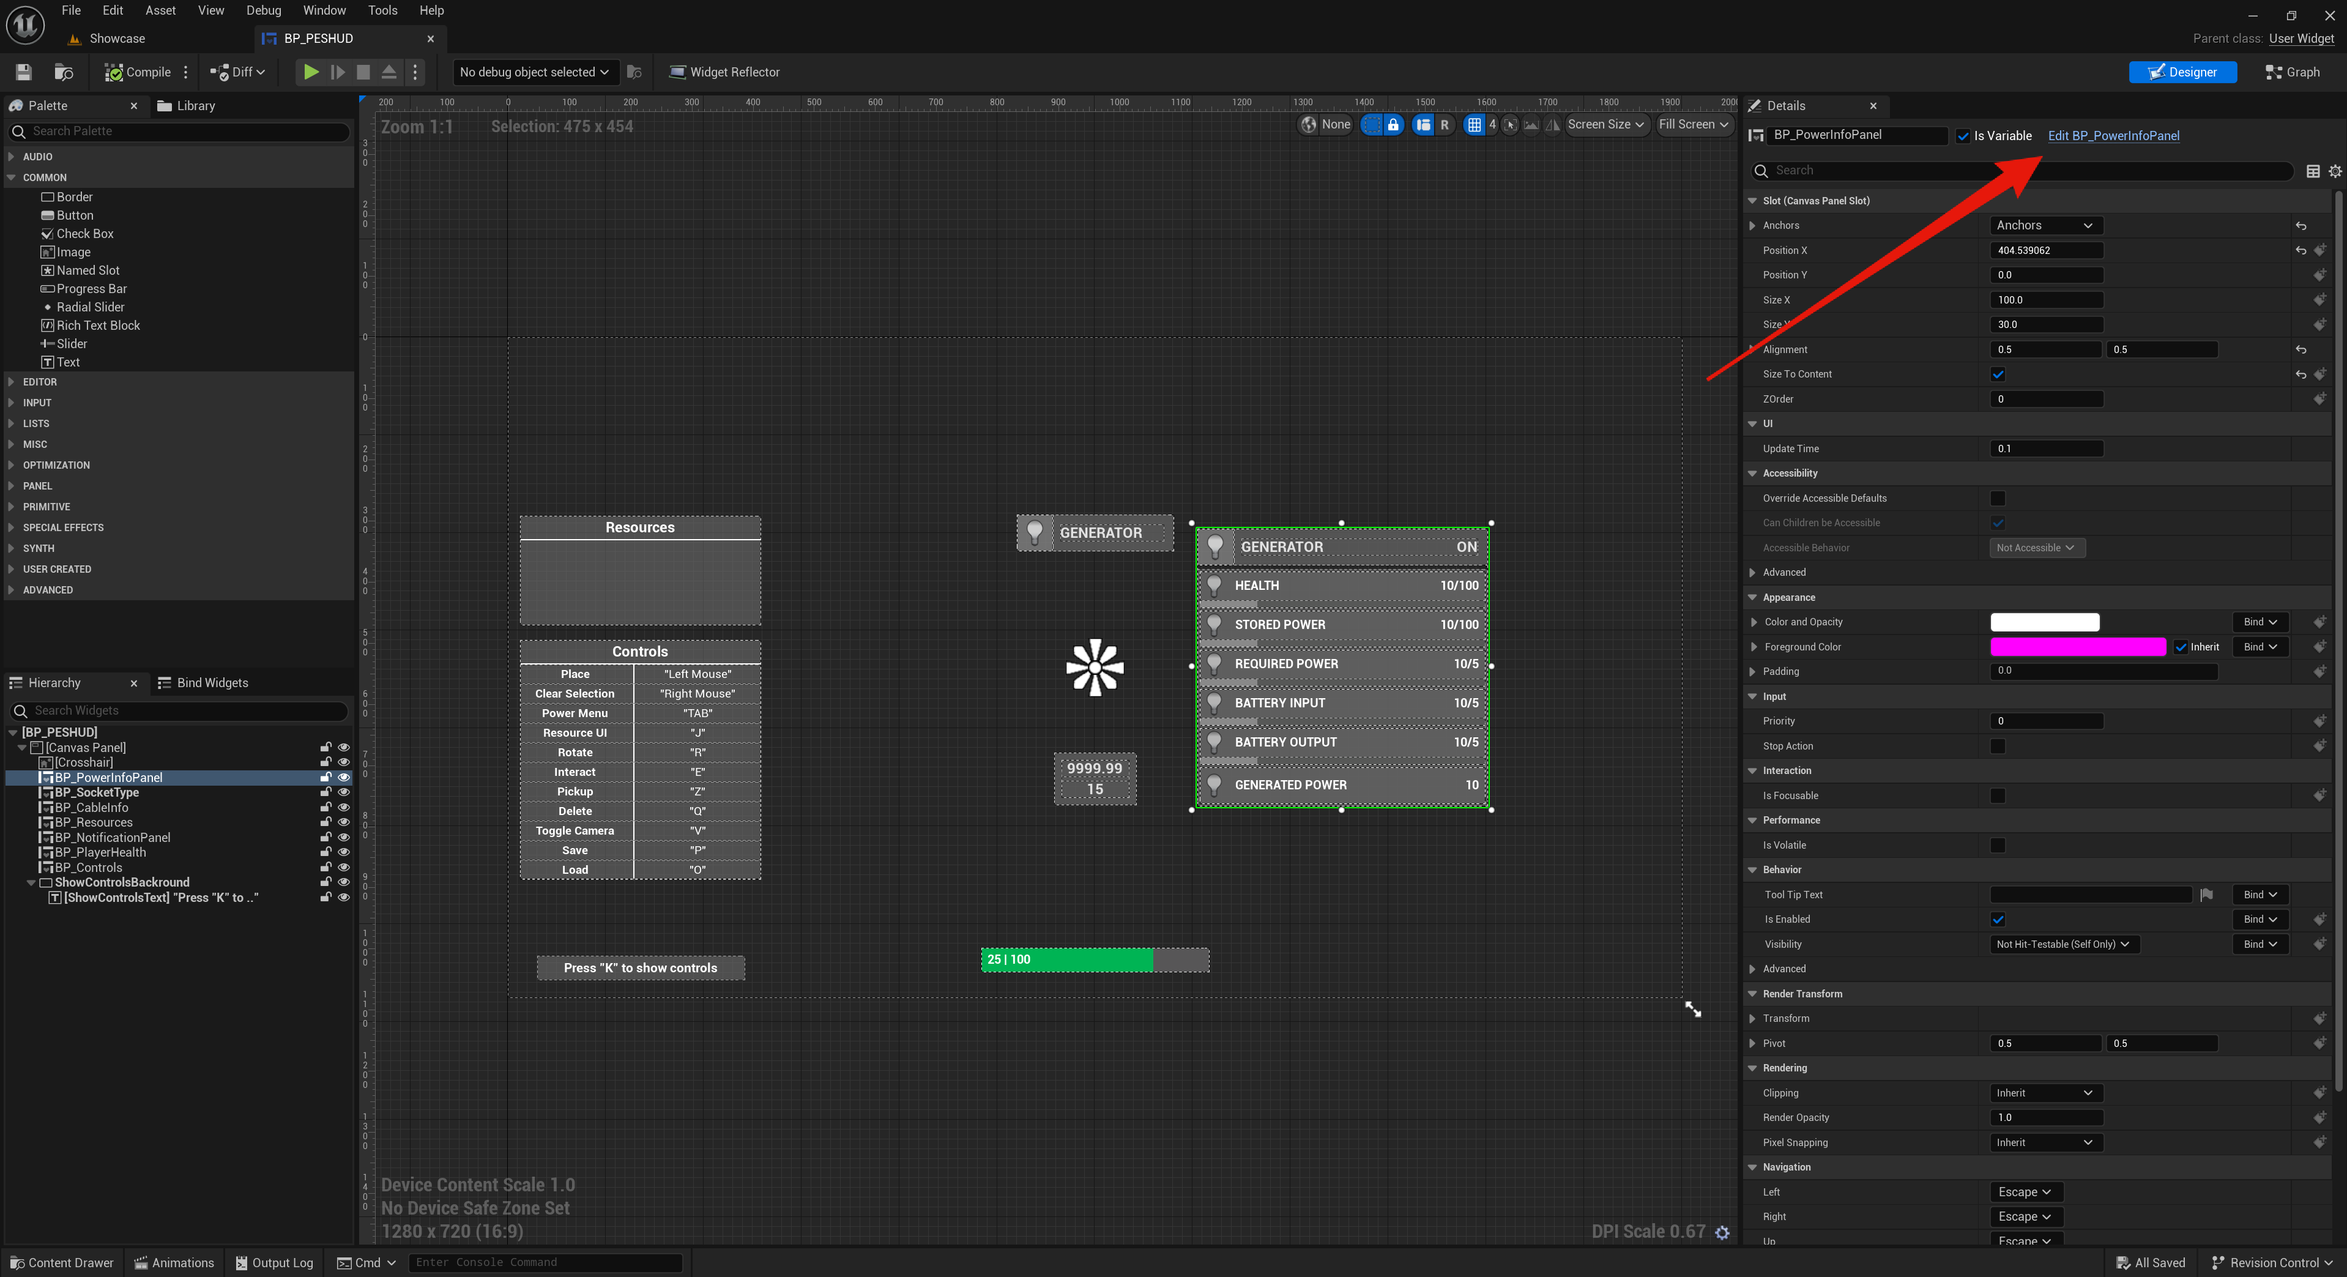This screenshot has height=1277, width=2347.
Task: Open the Widget Reflector tool
Action: click(724, 72)
